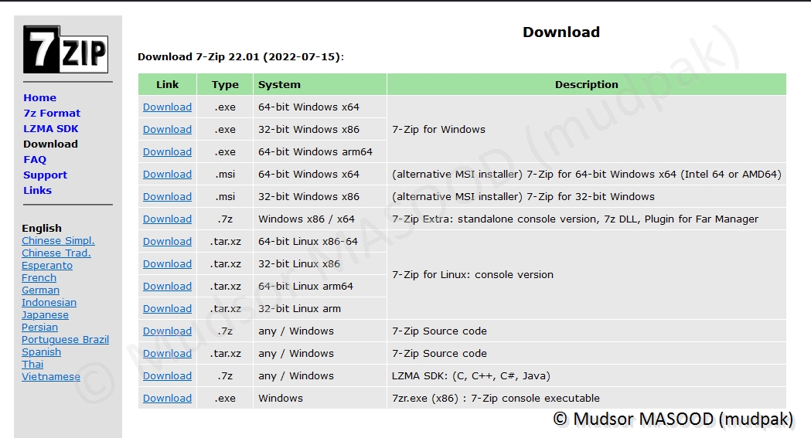Select Portuguese Brazil language
This screenshot has width=811, height=438.
(x=65, y=340)
